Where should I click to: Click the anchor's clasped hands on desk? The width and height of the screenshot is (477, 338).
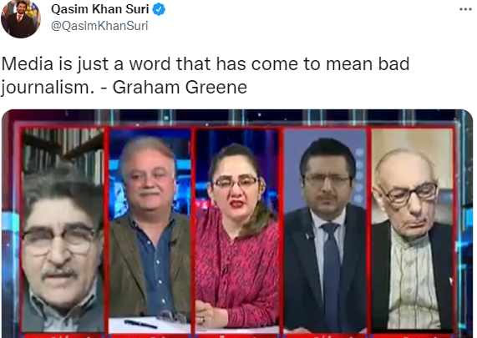tap(210, 315)
